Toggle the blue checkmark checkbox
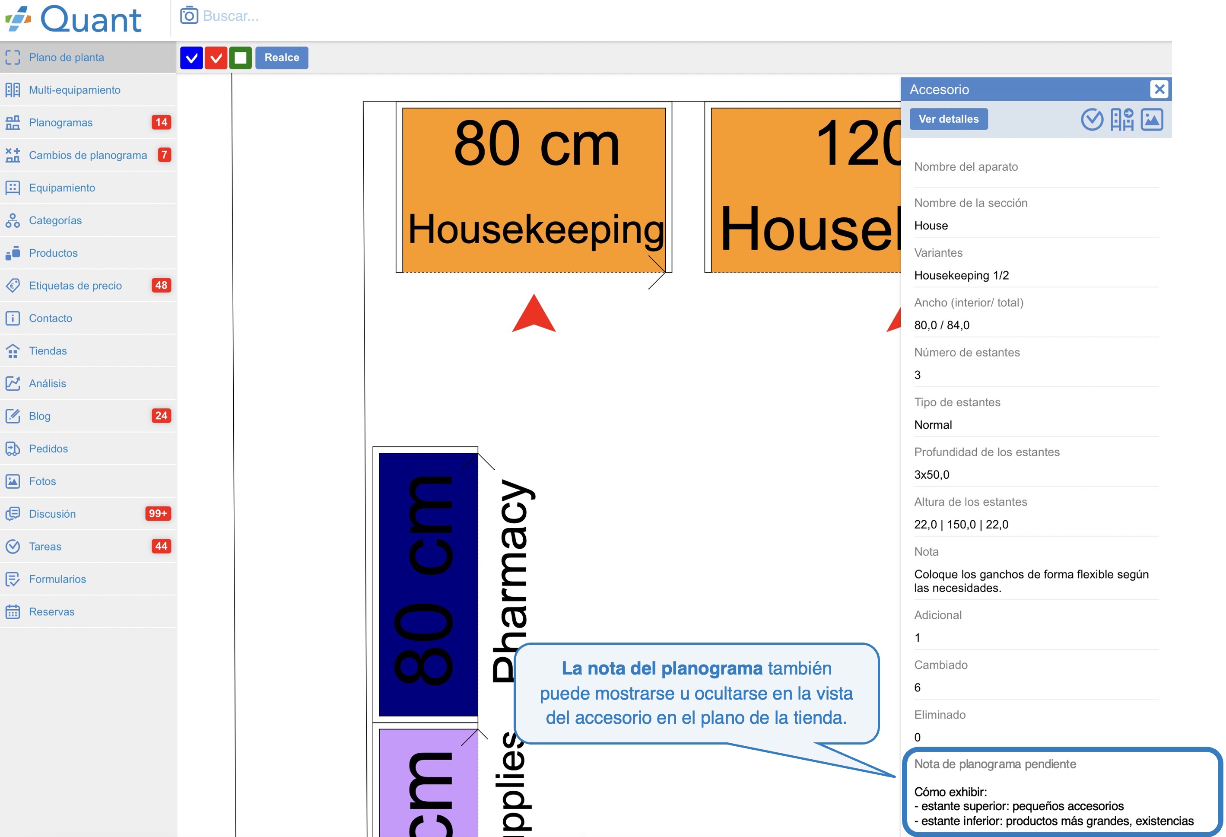The width and height of the screenshot is (1226, 837). (x=191, y=57)
